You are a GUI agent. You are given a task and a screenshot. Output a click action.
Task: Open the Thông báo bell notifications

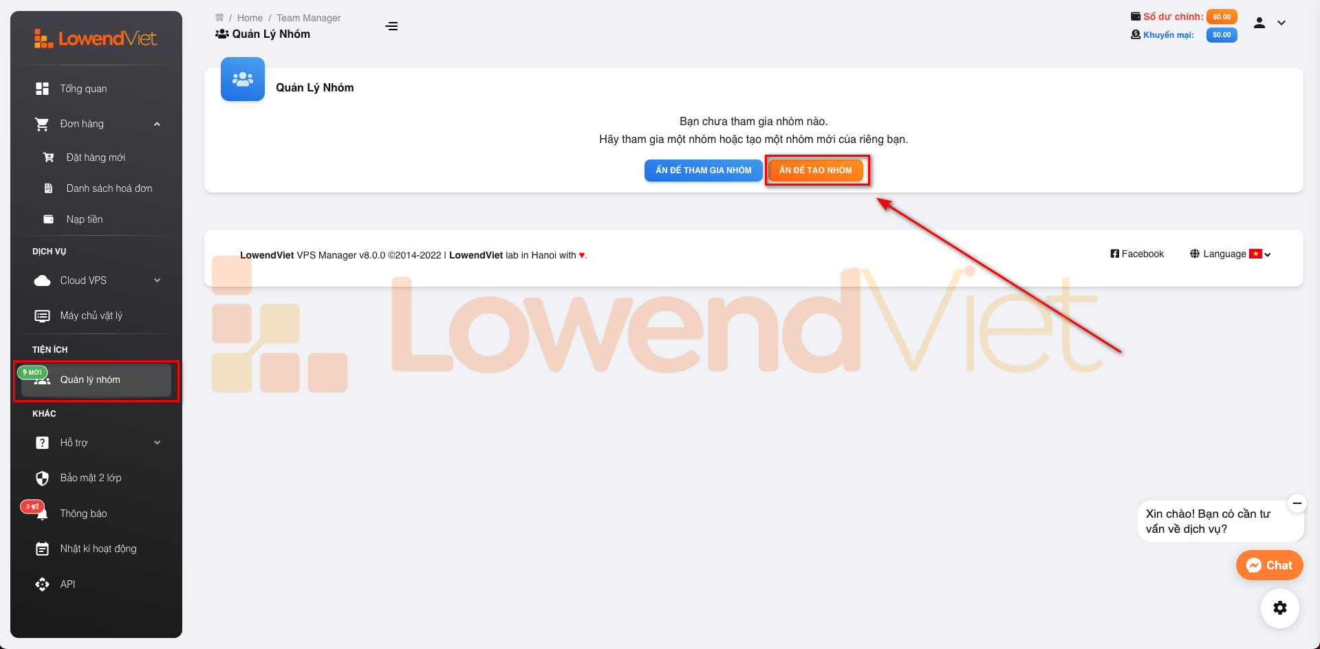(x=83, y=514)
